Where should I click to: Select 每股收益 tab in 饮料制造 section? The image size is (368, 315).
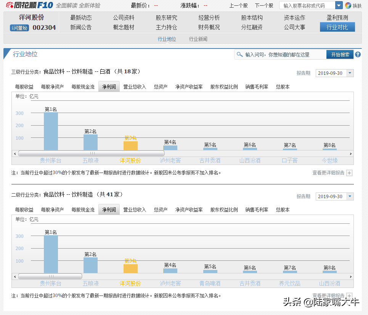[x=24, y=210]
